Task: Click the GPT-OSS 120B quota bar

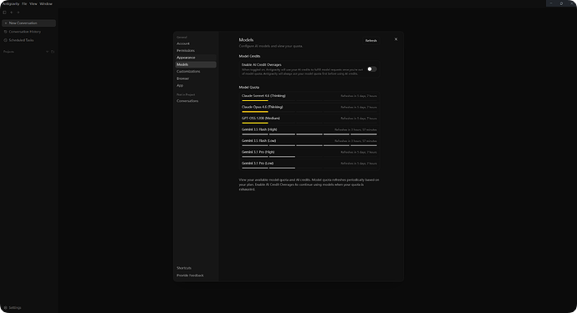Action: [309, 123]
